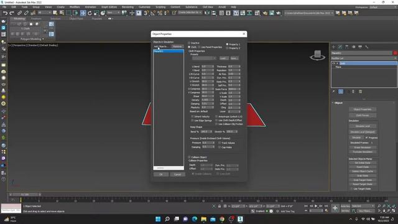Open the Modifiers menu
Image resolution: width=398 pixels, height=224 pixels.
[x=75, y=7]
